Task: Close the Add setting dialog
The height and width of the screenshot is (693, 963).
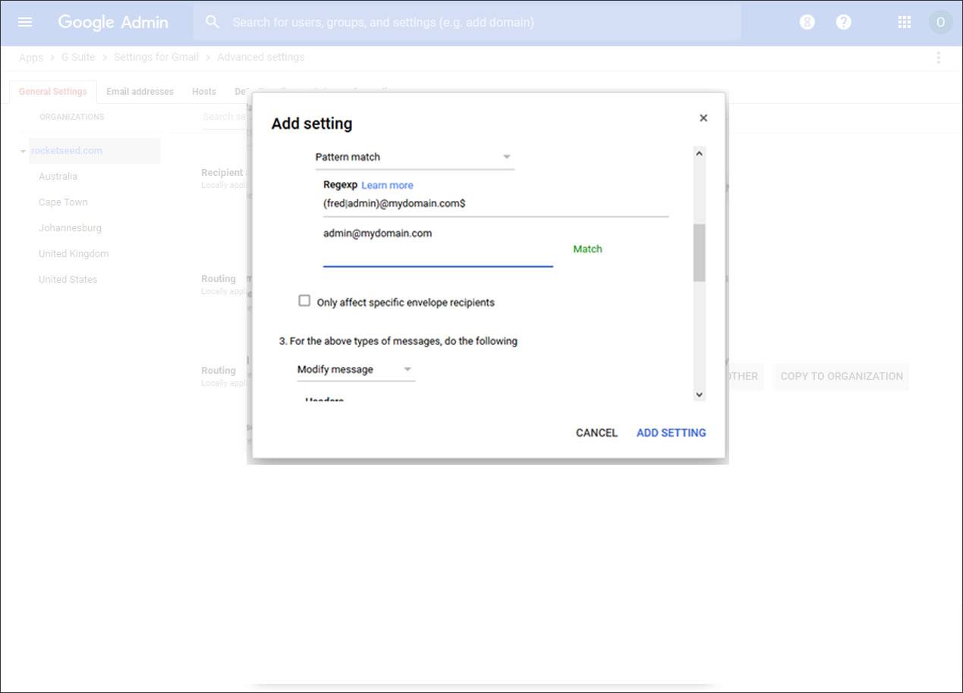Action: 703,118
